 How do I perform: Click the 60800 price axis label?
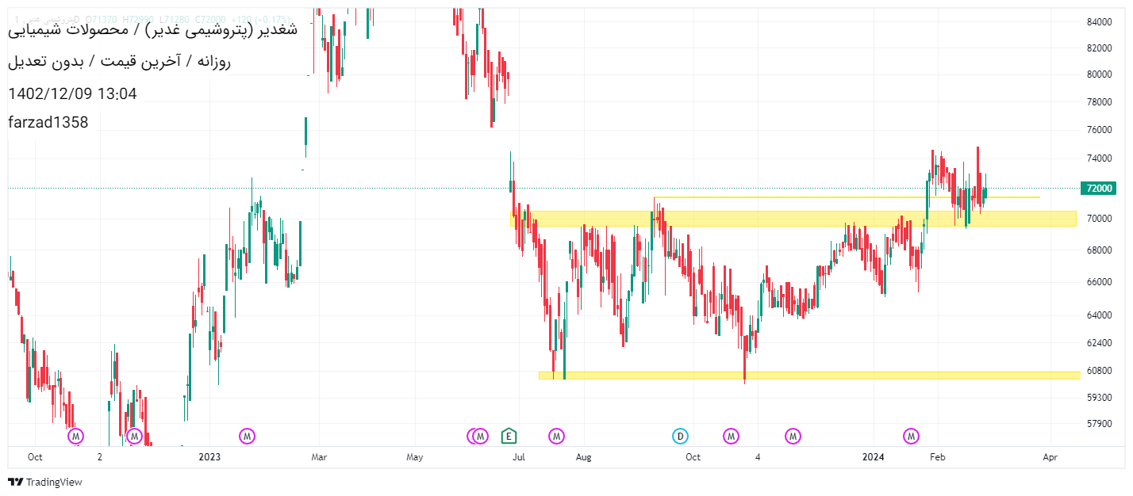(x=1098, y=370)
